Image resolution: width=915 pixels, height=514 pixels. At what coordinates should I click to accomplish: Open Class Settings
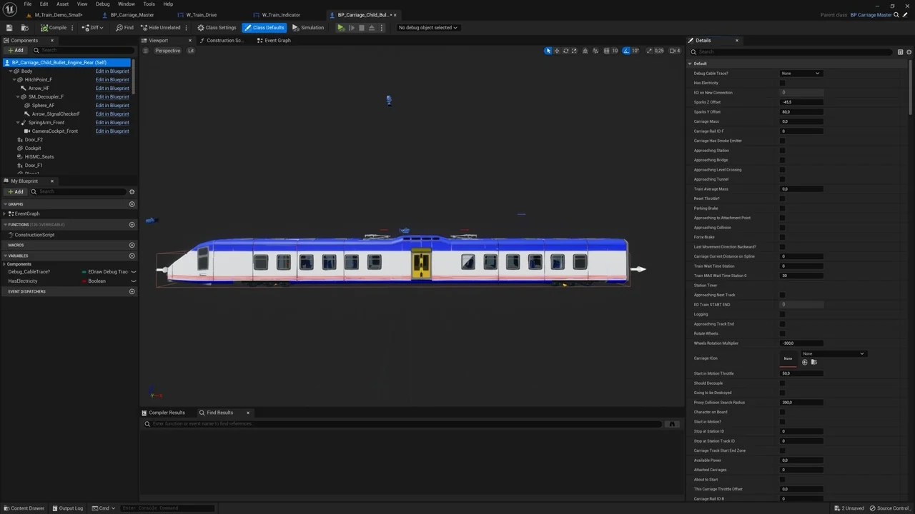click(x=217, y=27)
